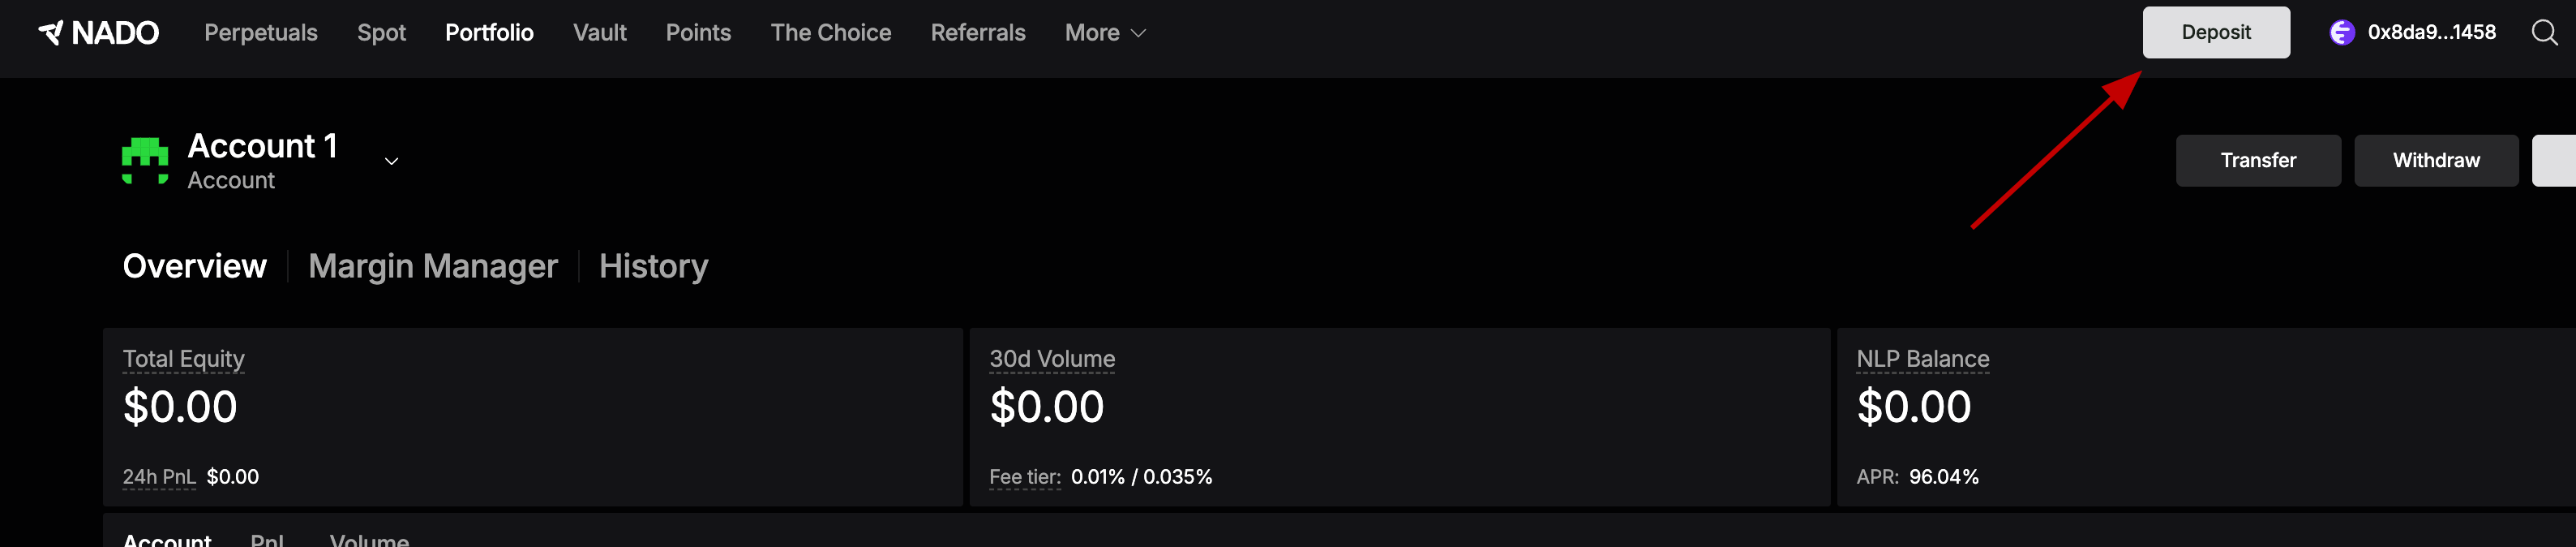Open the search magnifier icon
The width and height of the screenshot is (2576, 547).
(2544, 33)
